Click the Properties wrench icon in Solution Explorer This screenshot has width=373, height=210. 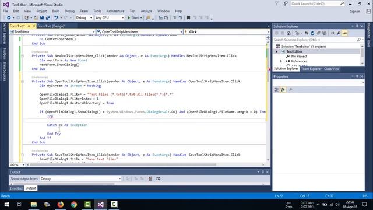coord(339,33)
